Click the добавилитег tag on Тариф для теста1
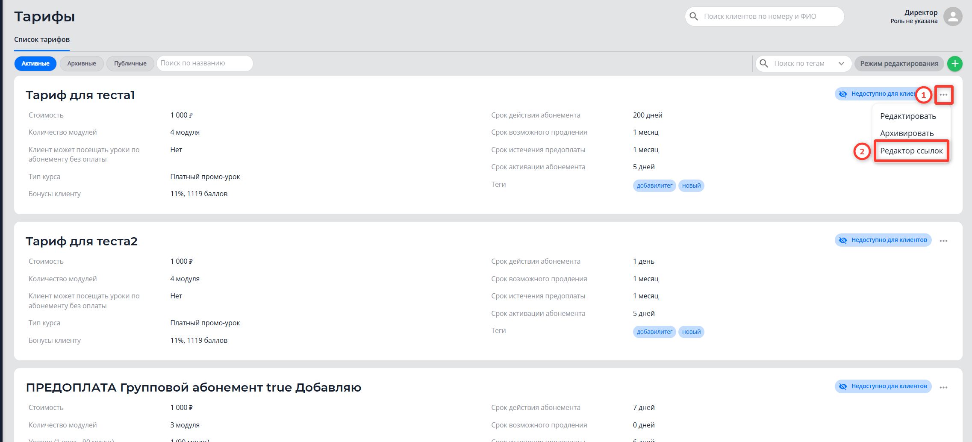The width and height of the screenshot is (972, 442). point(654,186)
